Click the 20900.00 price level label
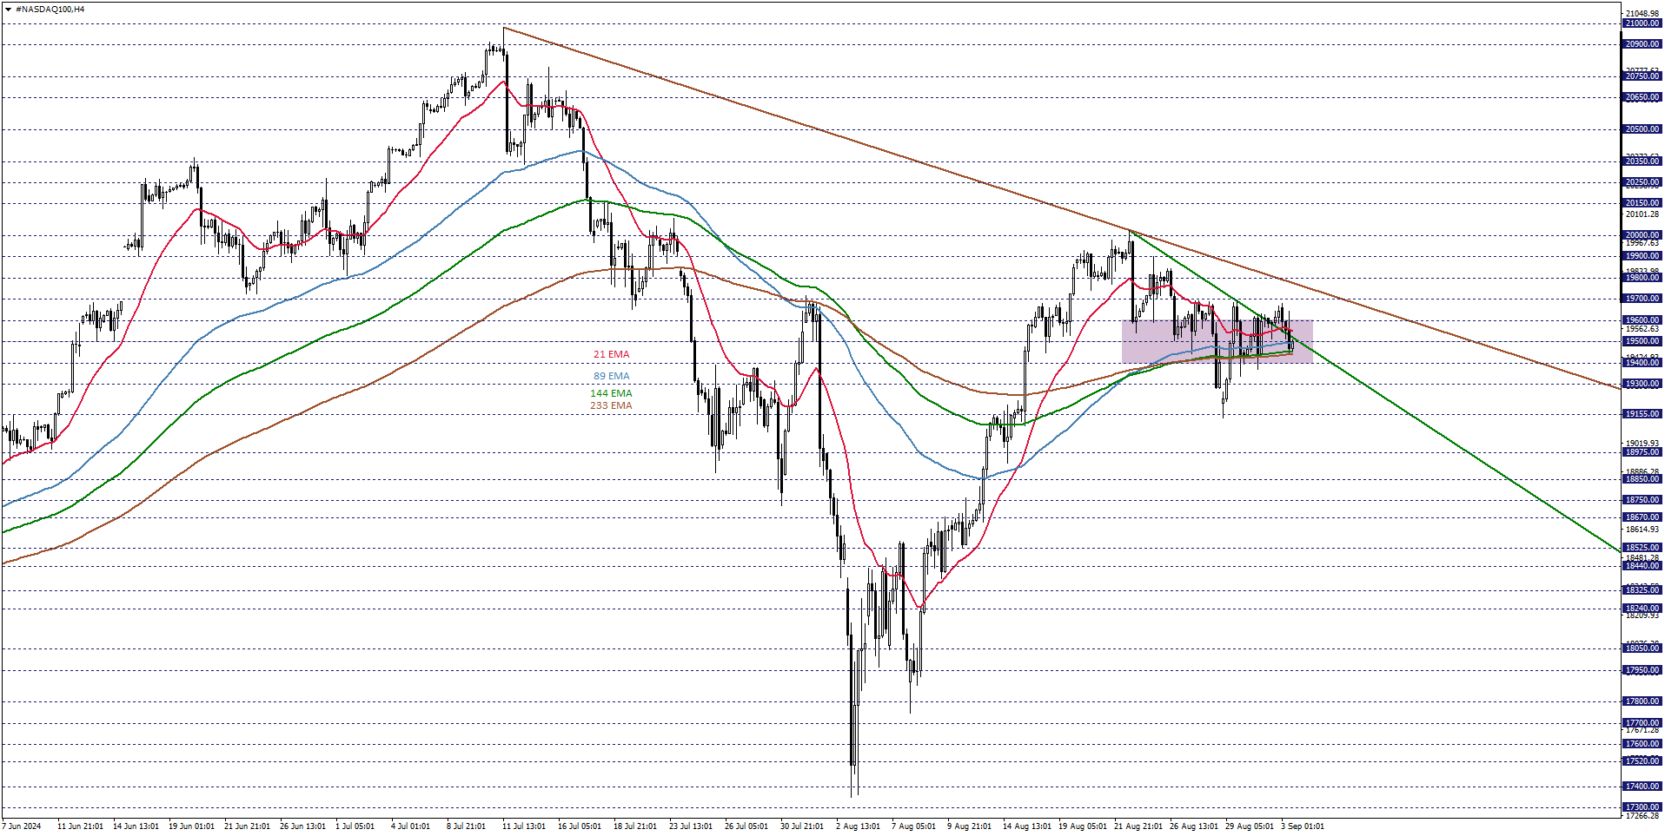Image resolution: width=1665 pixels, height=836 pixels. pyautogui.click(x=1642, y=44)
